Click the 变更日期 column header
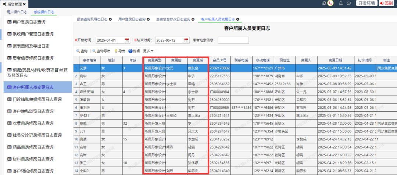The width and height of the screenshot is (397, 175). tap(336, 60)
